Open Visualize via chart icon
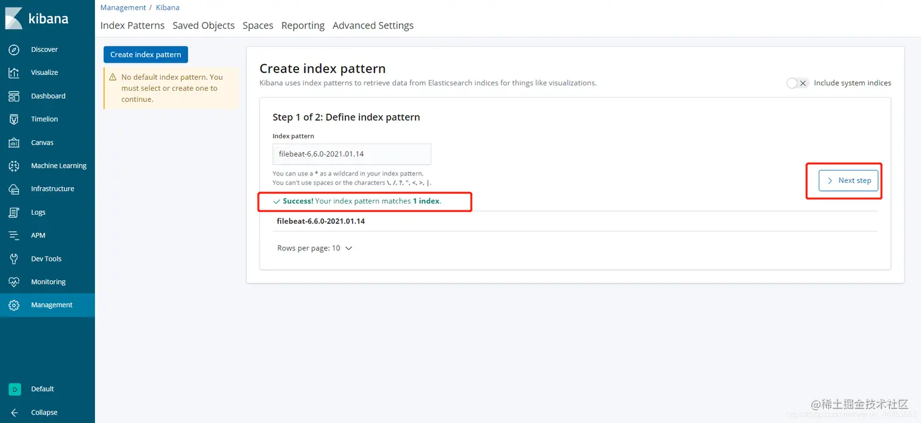This screenshot has height=423, width=921. [14, 73]
